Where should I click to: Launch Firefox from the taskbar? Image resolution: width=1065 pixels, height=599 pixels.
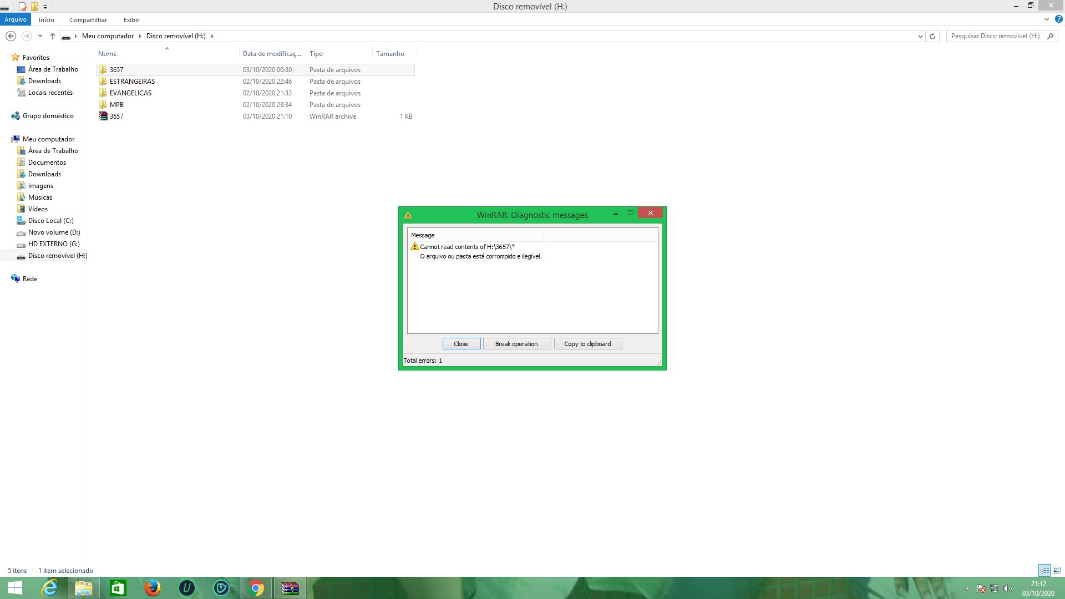(x=153, y=588)
